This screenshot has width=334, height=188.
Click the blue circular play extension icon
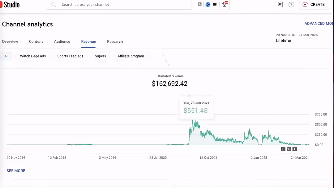(x=208, y=5)
